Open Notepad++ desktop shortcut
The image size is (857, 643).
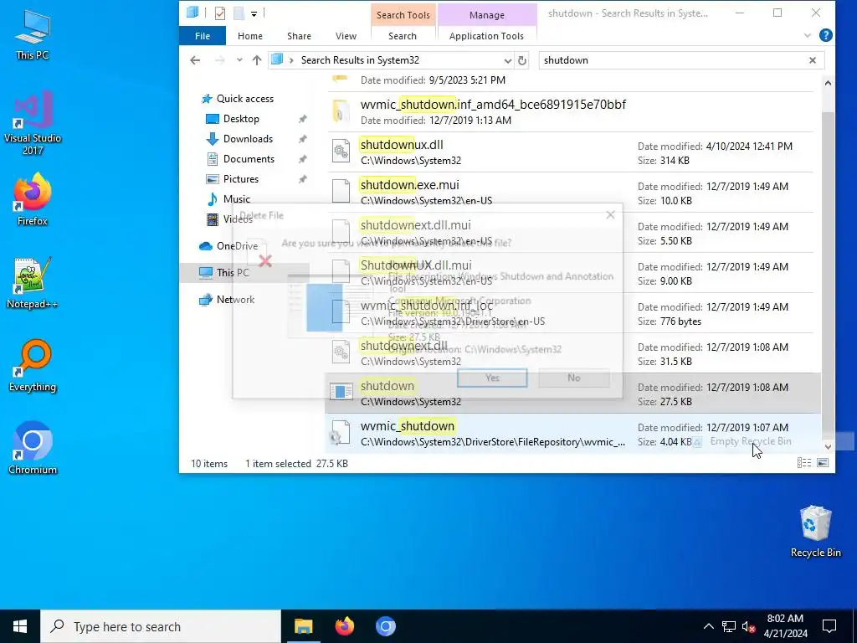[x=33, y=283]
